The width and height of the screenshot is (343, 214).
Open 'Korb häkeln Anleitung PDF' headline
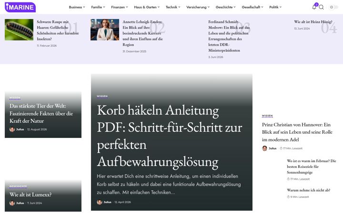coord(170,136)
